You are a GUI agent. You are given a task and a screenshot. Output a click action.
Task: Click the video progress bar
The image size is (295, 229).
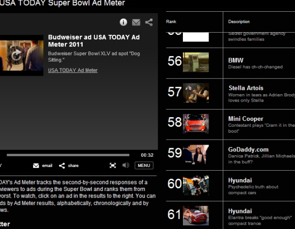pos(68,155)
